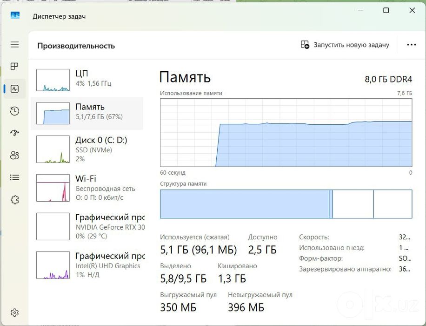Click the in-use segment of memory composition bar

(x=245, y=204)
